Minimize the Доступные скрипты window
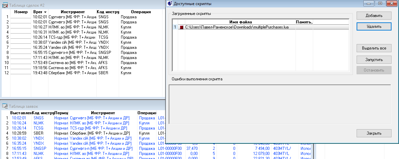 pos(369,3)
